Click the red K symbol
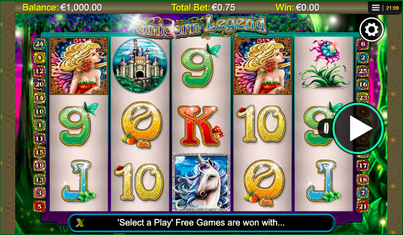The height and width of the screenshot is (235, 403). [x=200, y=126]
